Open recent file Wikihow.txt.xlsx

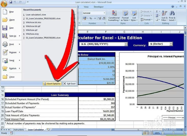[33, 22]
